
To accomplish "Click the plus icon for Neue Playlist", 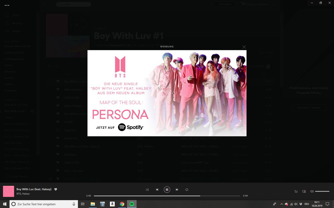I will tap(7, 176).
